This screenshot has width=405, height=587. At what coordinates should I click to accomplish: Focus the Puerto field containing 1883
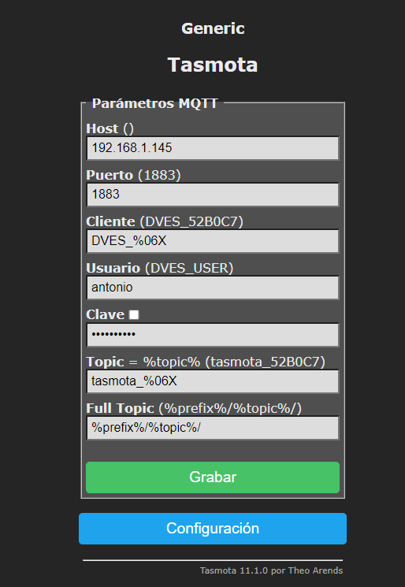click(213, 195)
